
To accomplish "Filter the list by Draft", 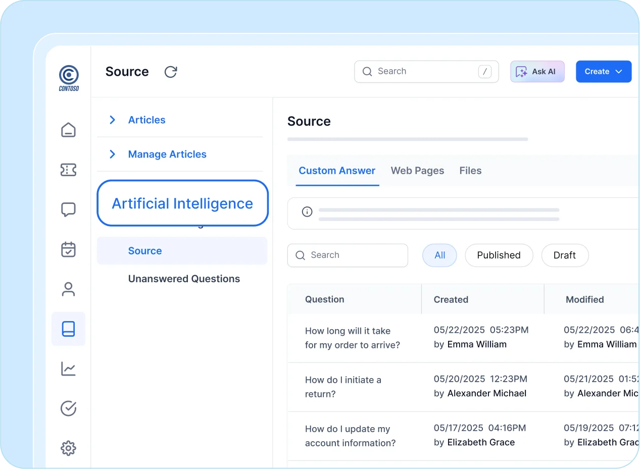I will (565, 255).
